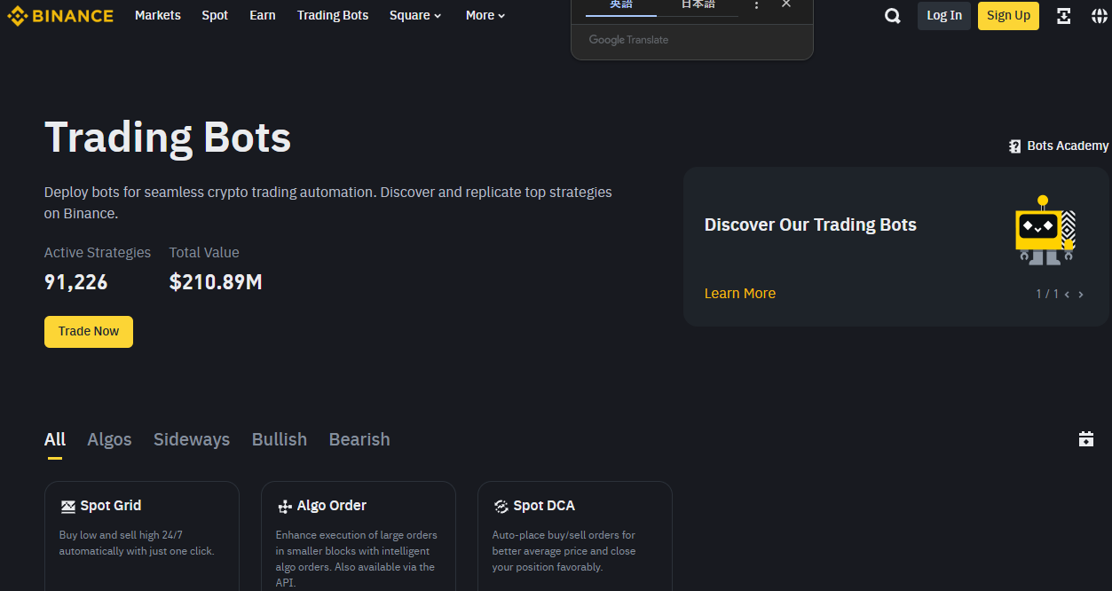Open the download app icon

click(x=1064, y=16)
